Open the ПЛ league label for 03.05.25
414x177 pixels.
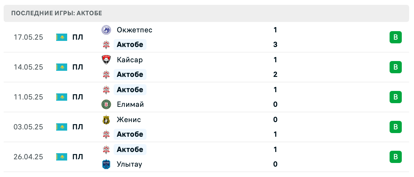(x=77, y=127)
